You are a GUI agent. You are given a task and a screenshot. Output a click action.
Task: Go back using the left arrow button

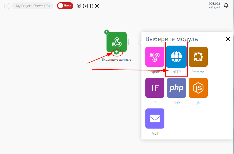click(x=7, y=6)
